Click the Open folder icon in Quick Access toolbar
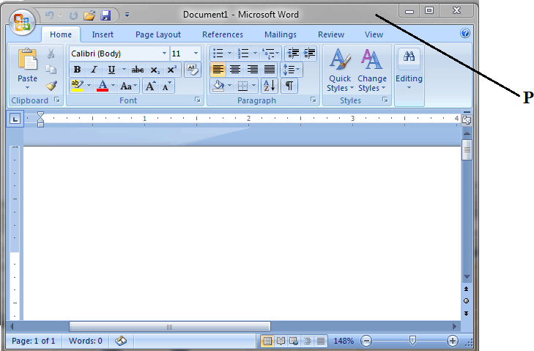The height and width of the screenshot is (351, 534). [89, 15]
